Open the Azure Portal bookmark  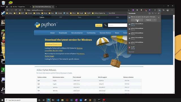(111, 13)
